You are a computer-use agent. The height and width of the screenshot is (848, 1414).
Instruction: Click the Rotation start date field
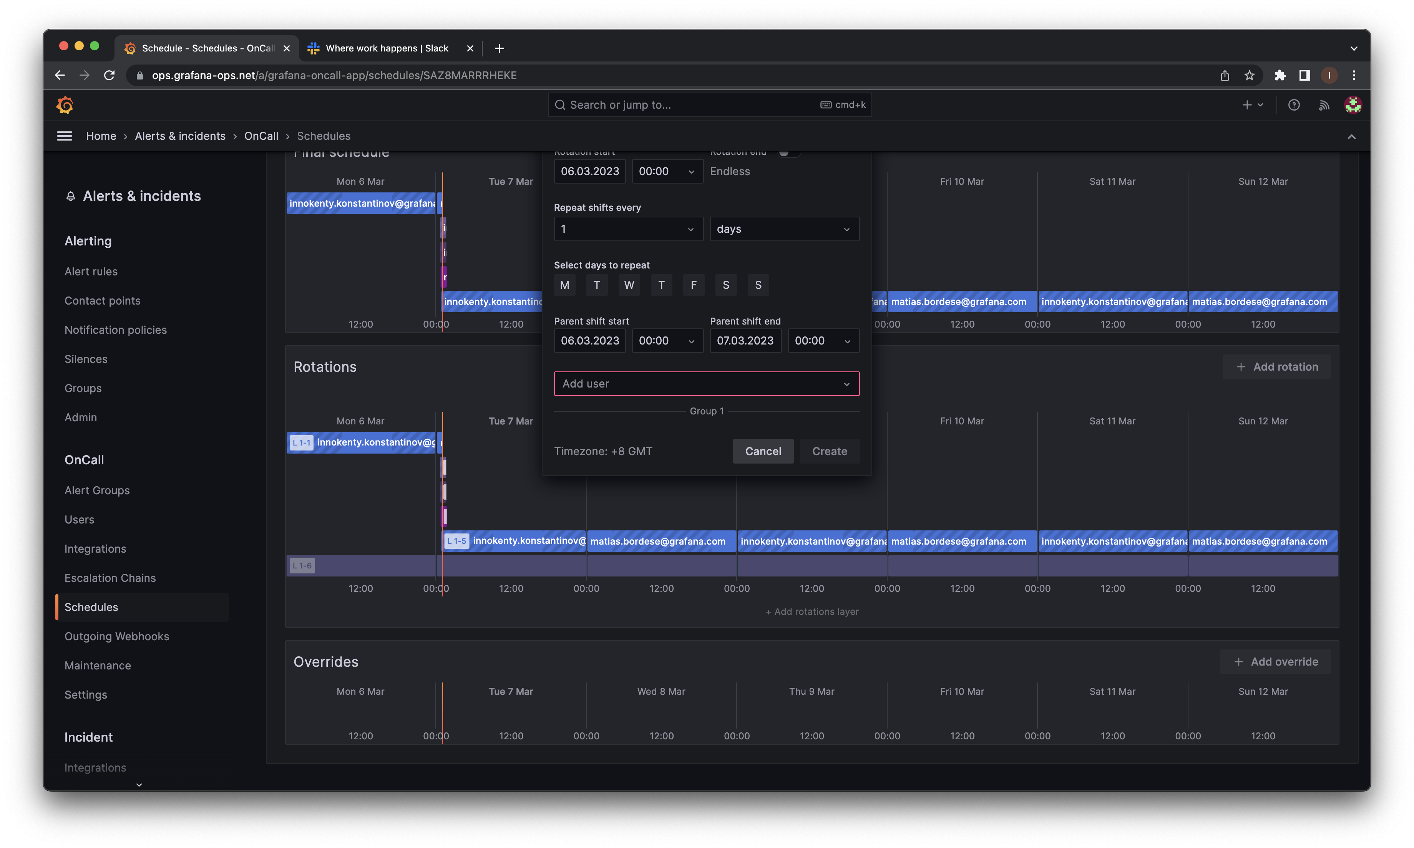pos(589,171)
